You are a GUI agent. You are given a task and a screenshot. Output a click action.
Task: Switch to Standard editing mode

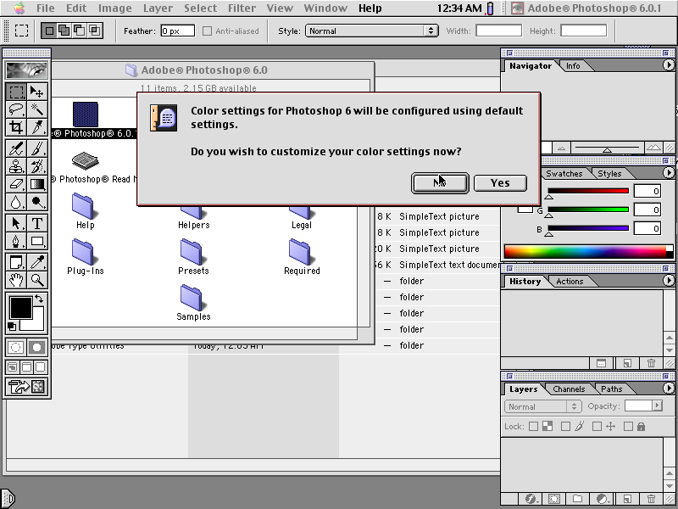[x=16, y=347]
